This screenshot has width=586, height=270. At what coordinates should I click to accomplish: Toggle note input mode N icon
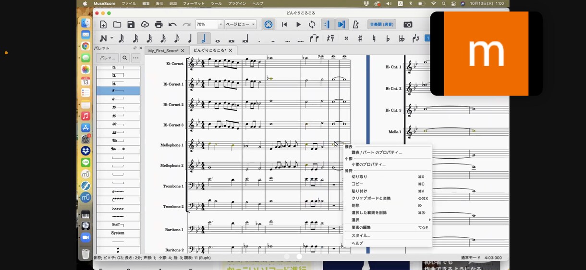point(103,38)
